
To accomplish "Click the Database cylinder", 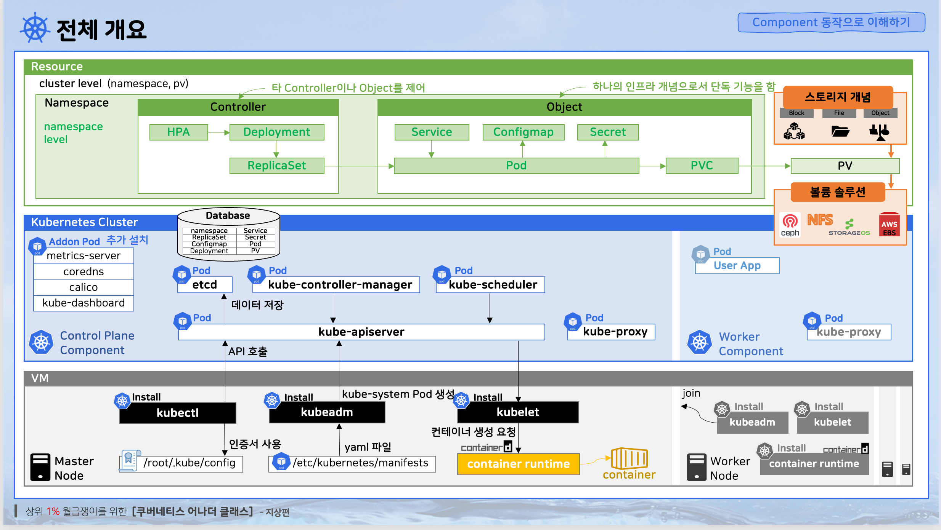I will pyautogui.click(x=229, y=234).
